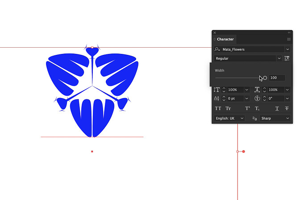Click the character rotation icon
The height and width of the screenshot is (200, 308).
(257, 98)
